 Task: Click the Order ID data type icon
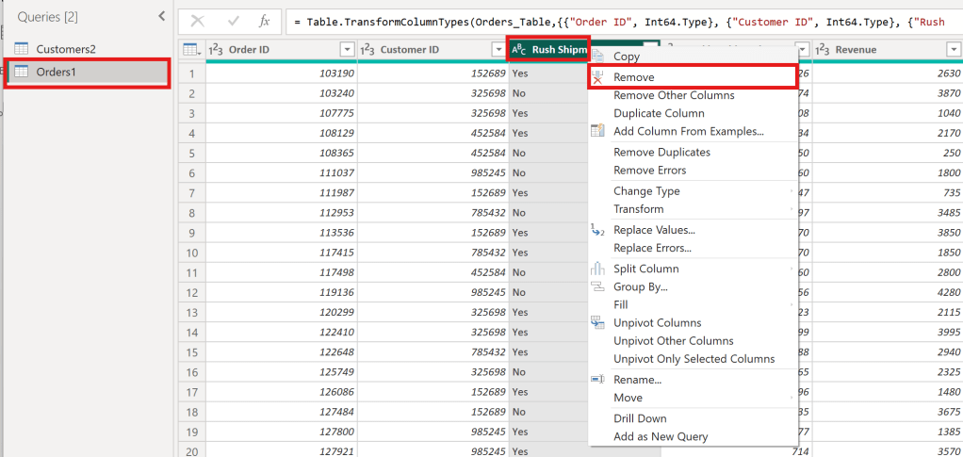215,50
